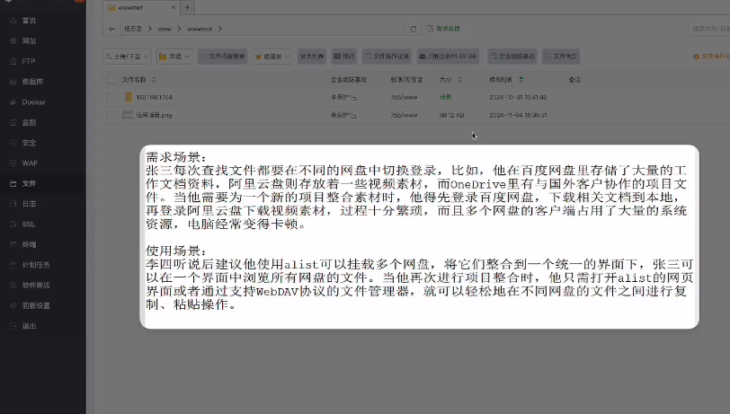Click the 备注 remarks column header
Image resolution: width=730 pixels, height=414 pixels.
pyautogui.click(x=574, y=80)
